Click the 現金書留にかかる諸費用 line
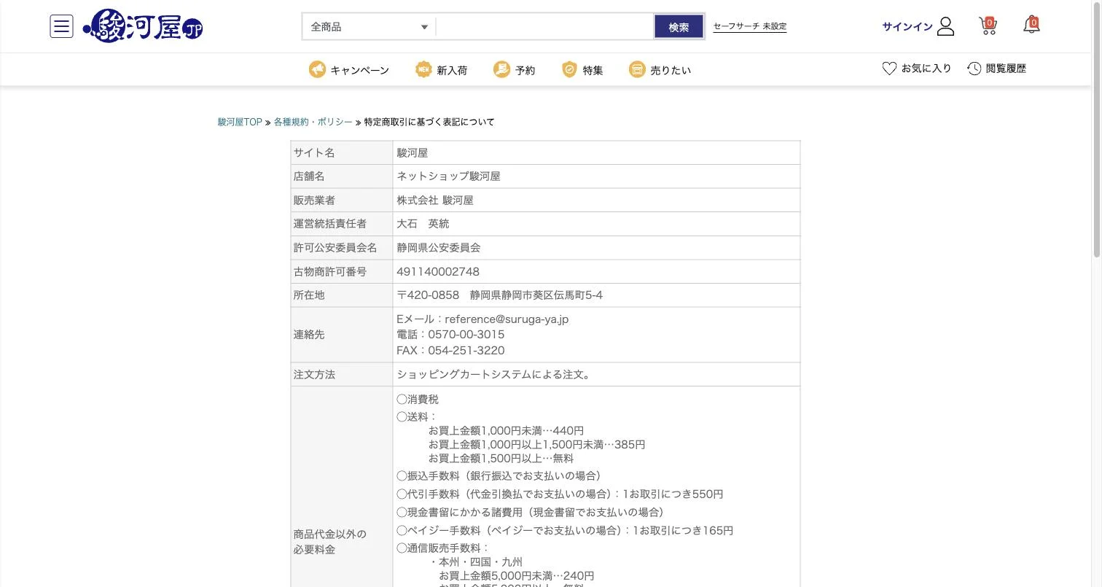1102x587 pixels. pos(531,512)
